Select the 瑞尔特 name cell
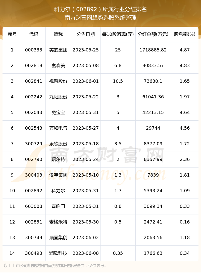Viewport: 201px width, 278px height. [x=58, y=159]
